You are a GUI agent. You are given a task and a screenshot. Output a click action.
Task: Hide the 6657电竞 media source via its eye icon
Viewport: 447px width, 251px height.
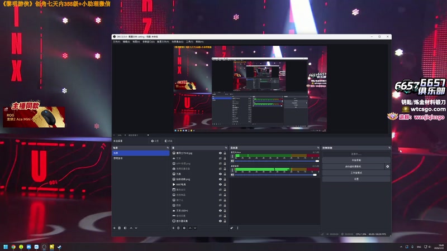pos(220,185)
